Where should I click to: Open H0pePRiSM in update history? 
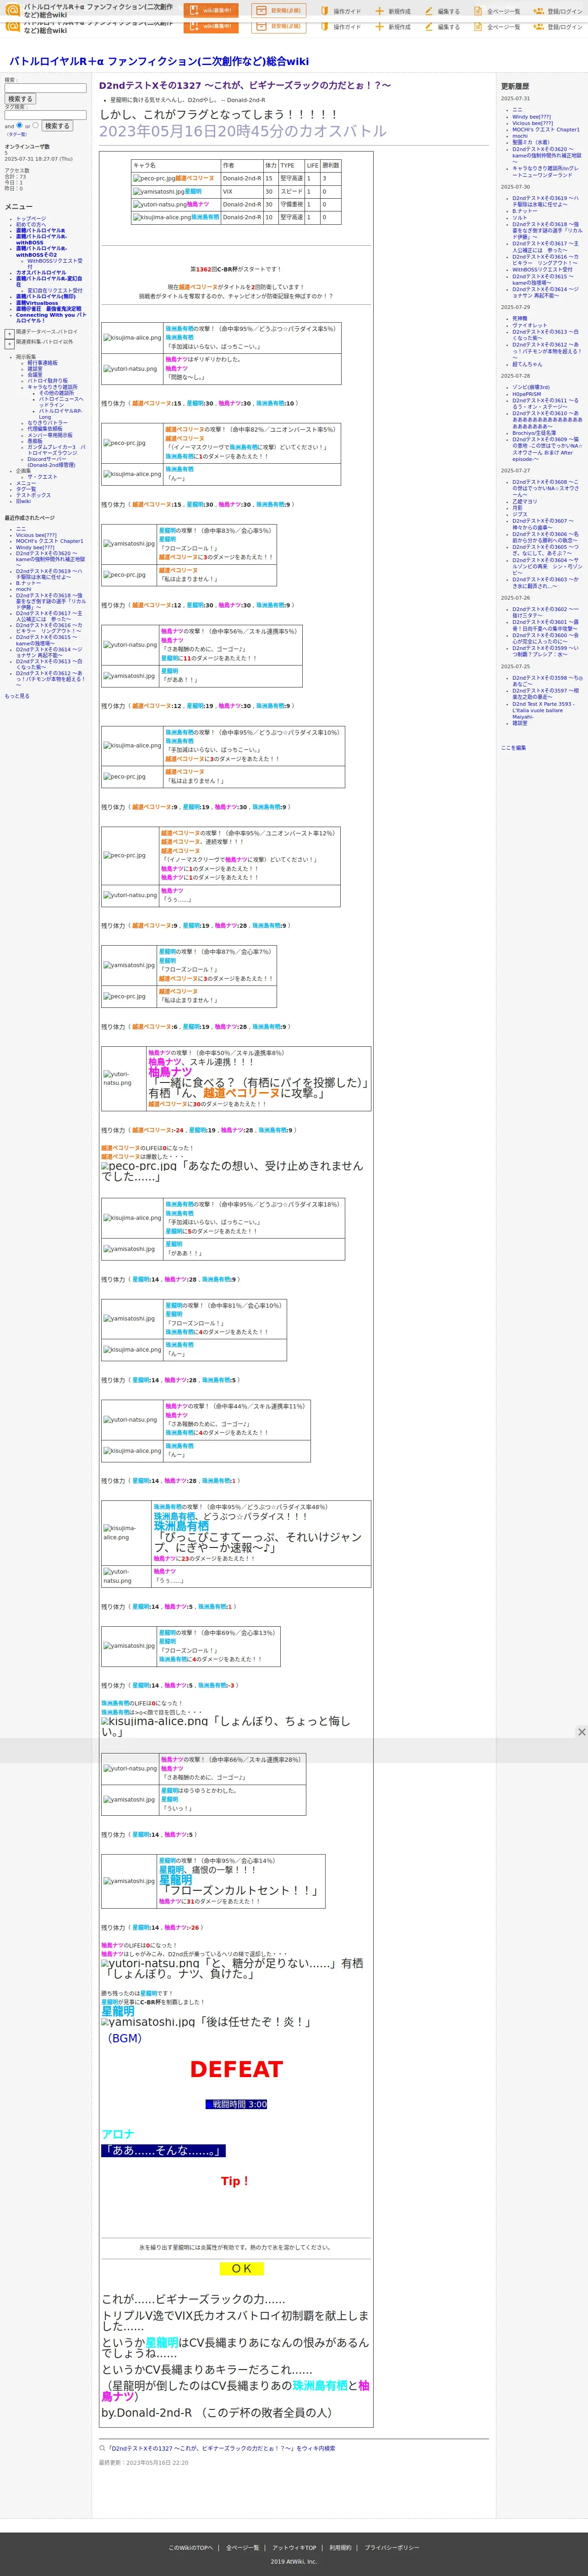pos(526,394)
